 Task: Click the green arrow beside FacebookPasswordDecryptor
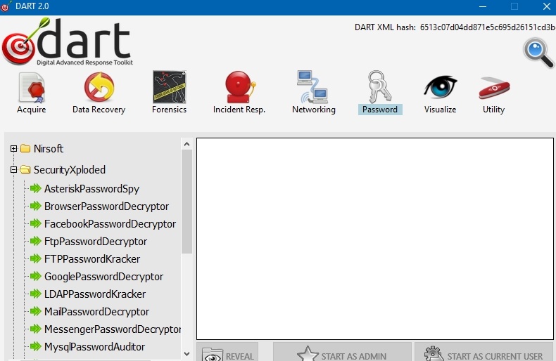(x=35, y=223)
